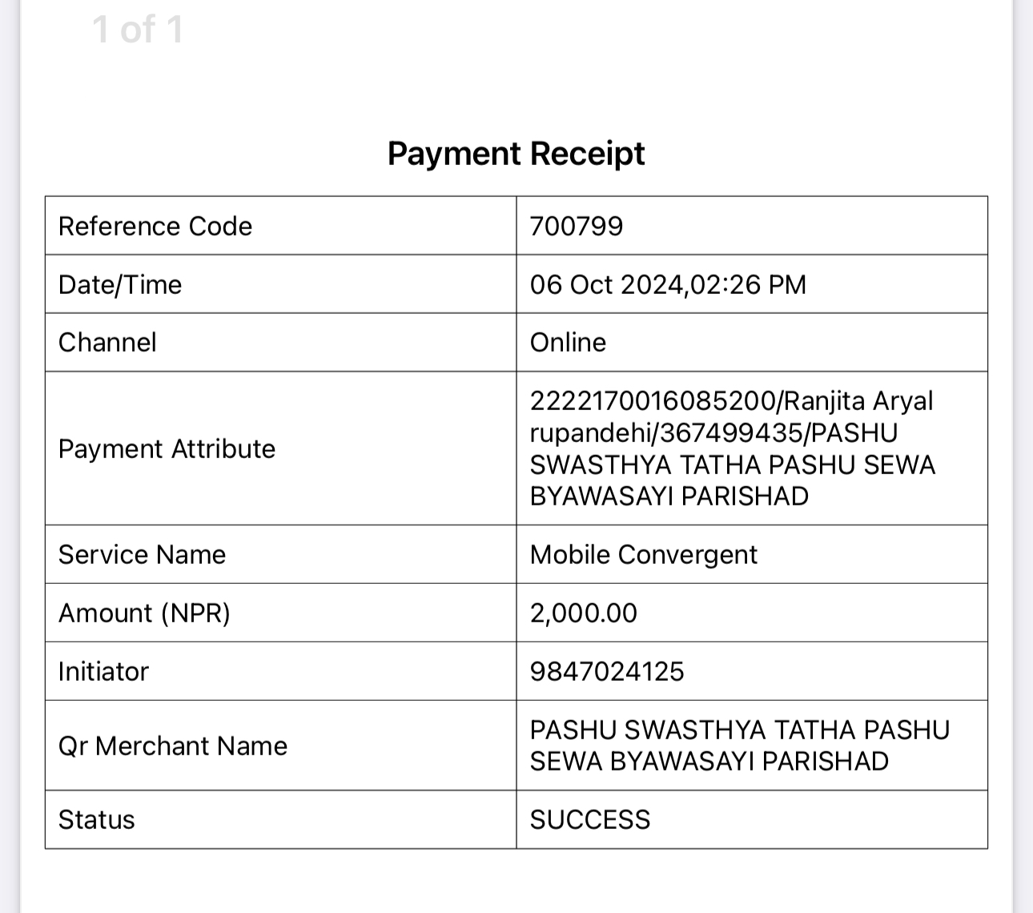Select the Ranjita Aryal payment attribute text
The image size is (1033, 913).
click(732, 448)
